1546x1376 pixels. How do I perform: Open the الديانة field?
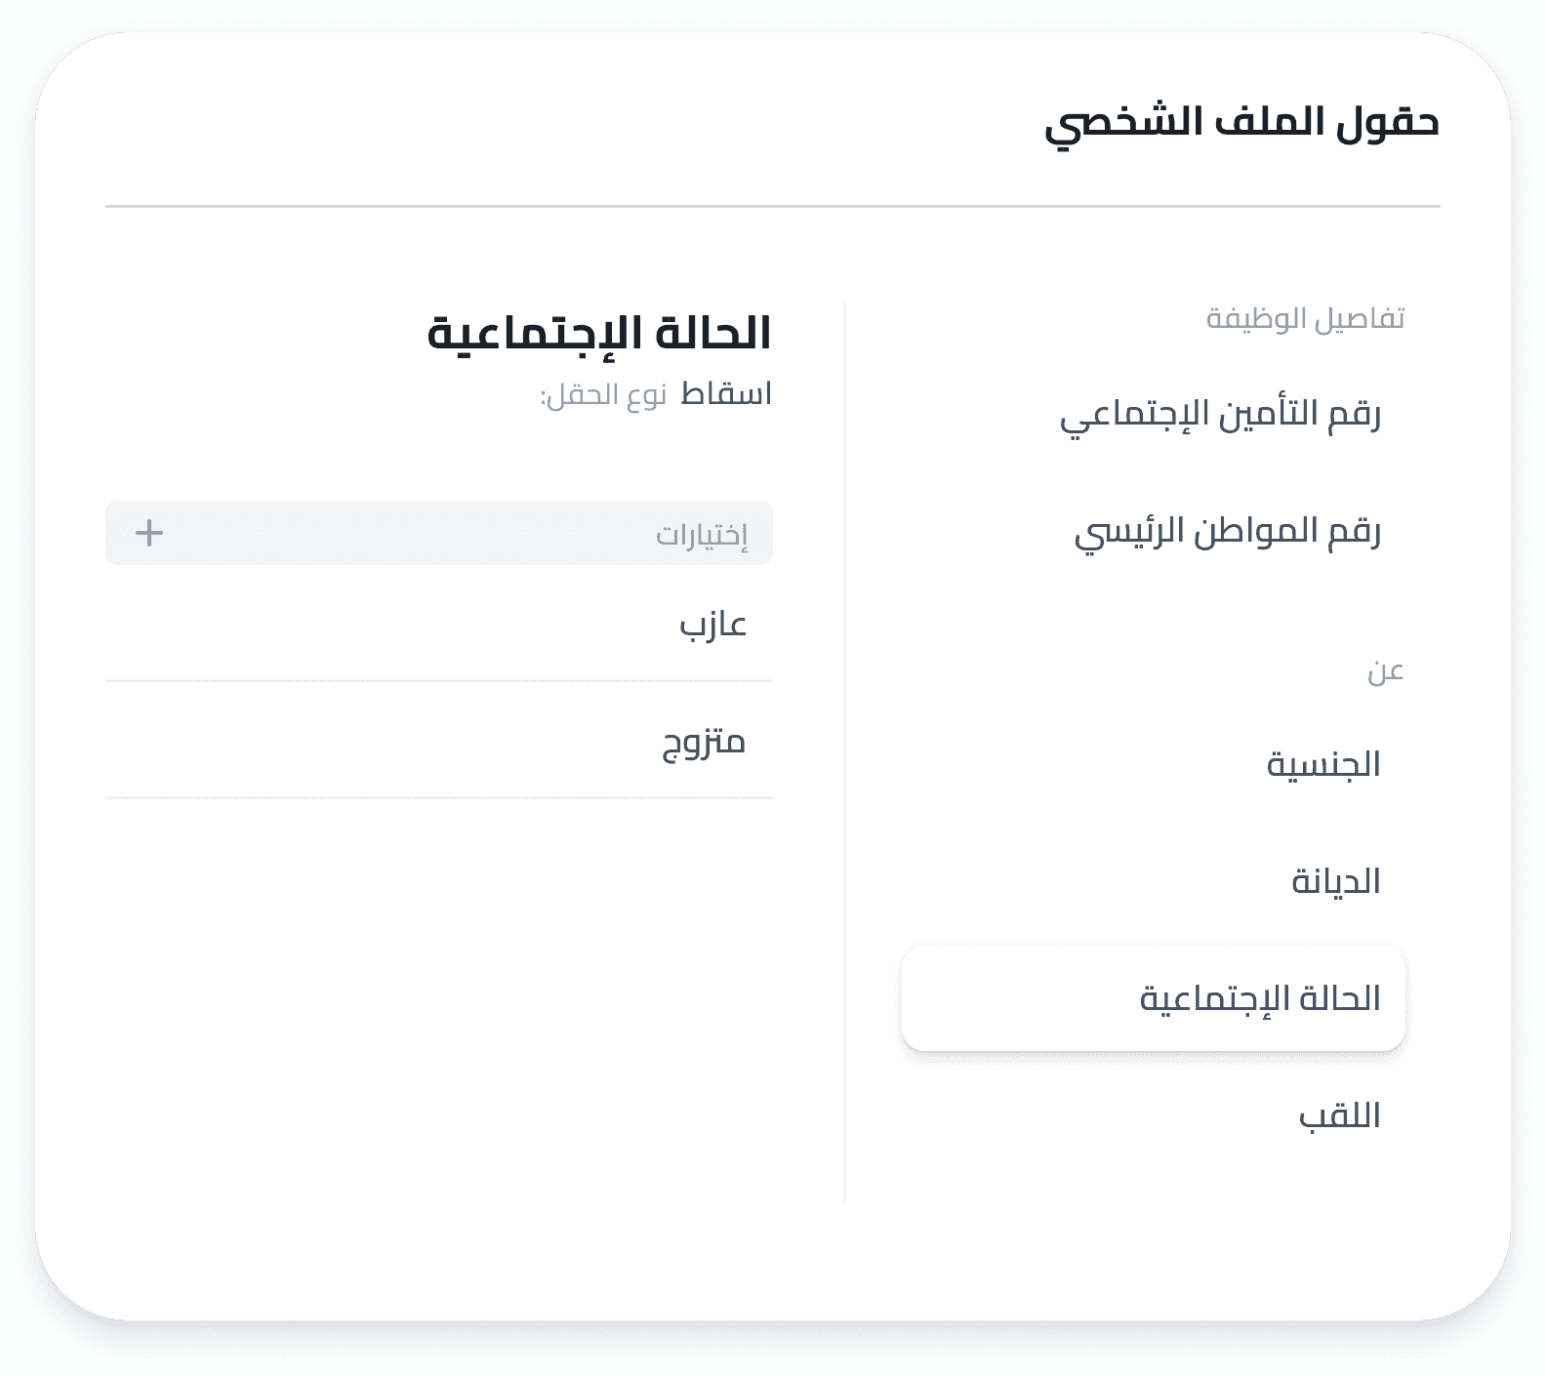coord(1335,881)
